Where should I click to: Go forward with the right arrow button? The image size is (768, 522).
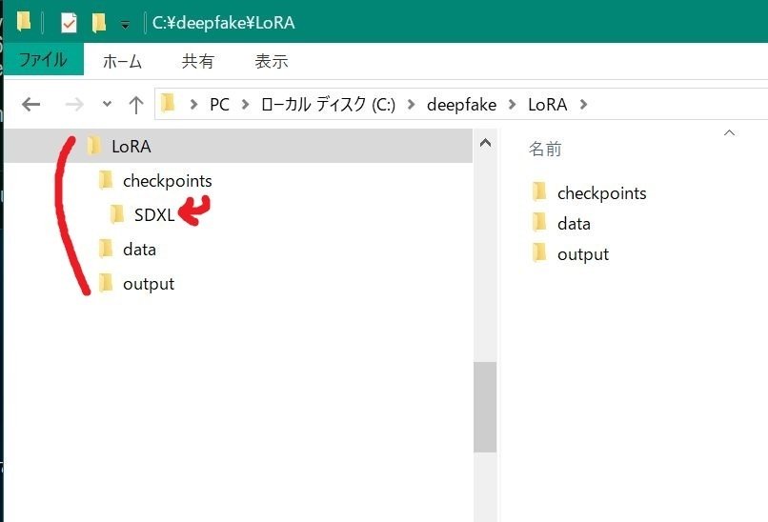[x=74, y=104]
